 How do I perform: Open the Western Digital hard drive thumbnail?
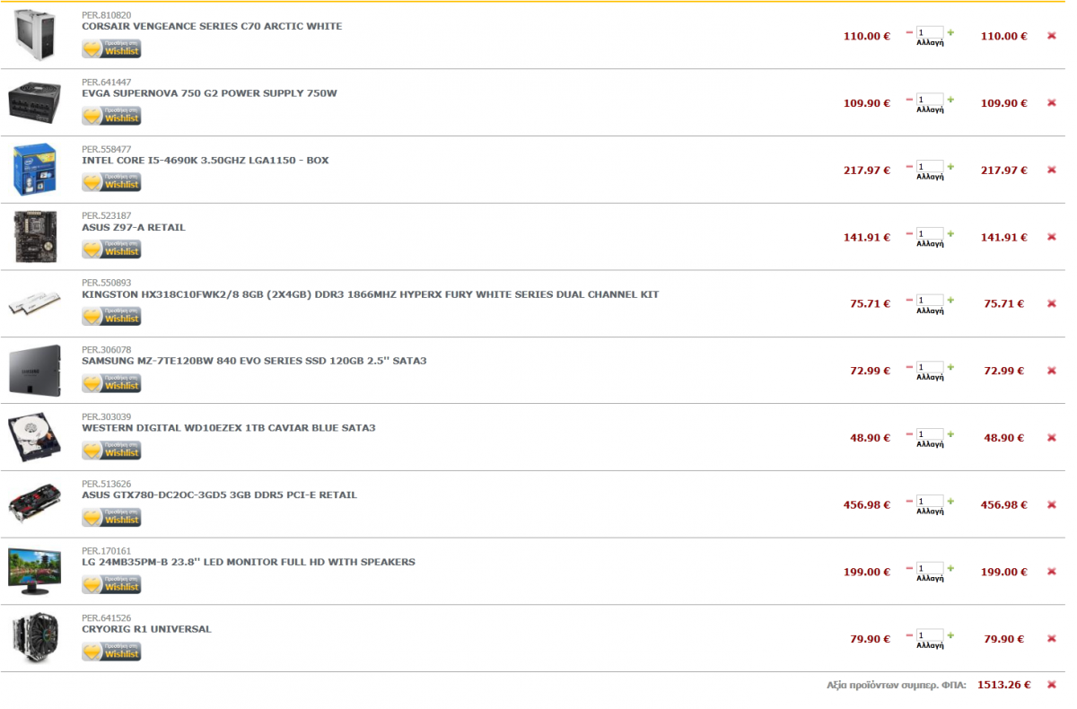click(x=35, y=437)
